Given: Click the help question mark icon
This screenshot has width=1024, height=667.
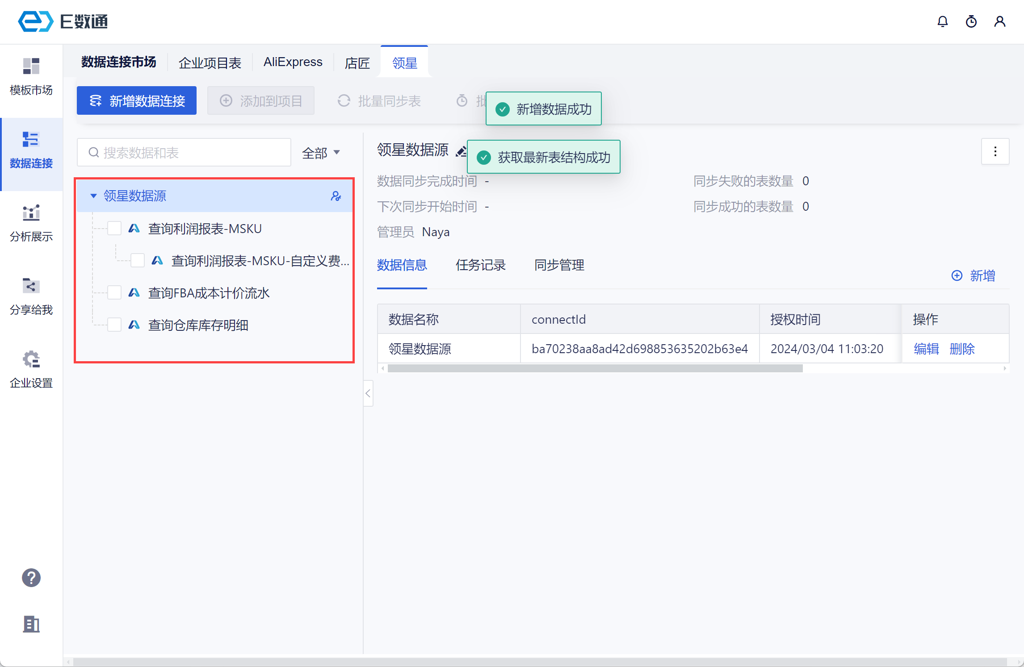Looking at the screenshot, I should click(x=31, y=578).
